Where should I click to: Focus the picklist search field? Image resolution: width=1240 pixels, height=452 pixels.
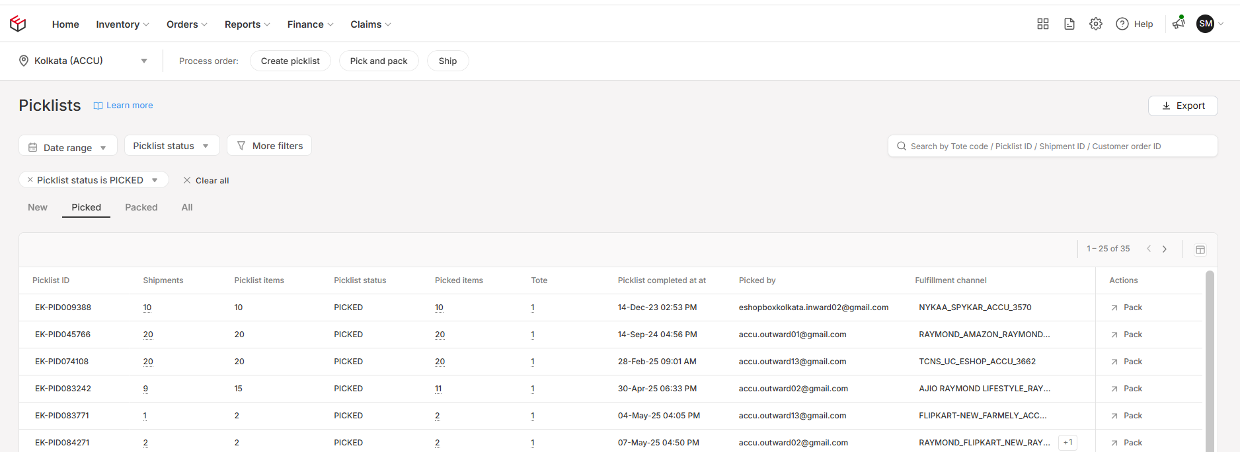point(1052,146)
